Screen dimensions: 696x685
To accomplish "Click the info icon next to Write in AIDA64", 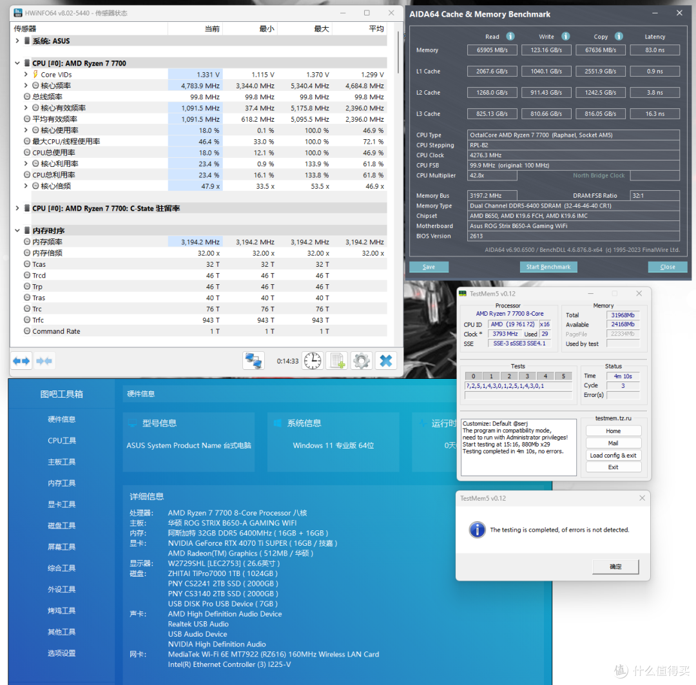I will (x=566, y=36).
